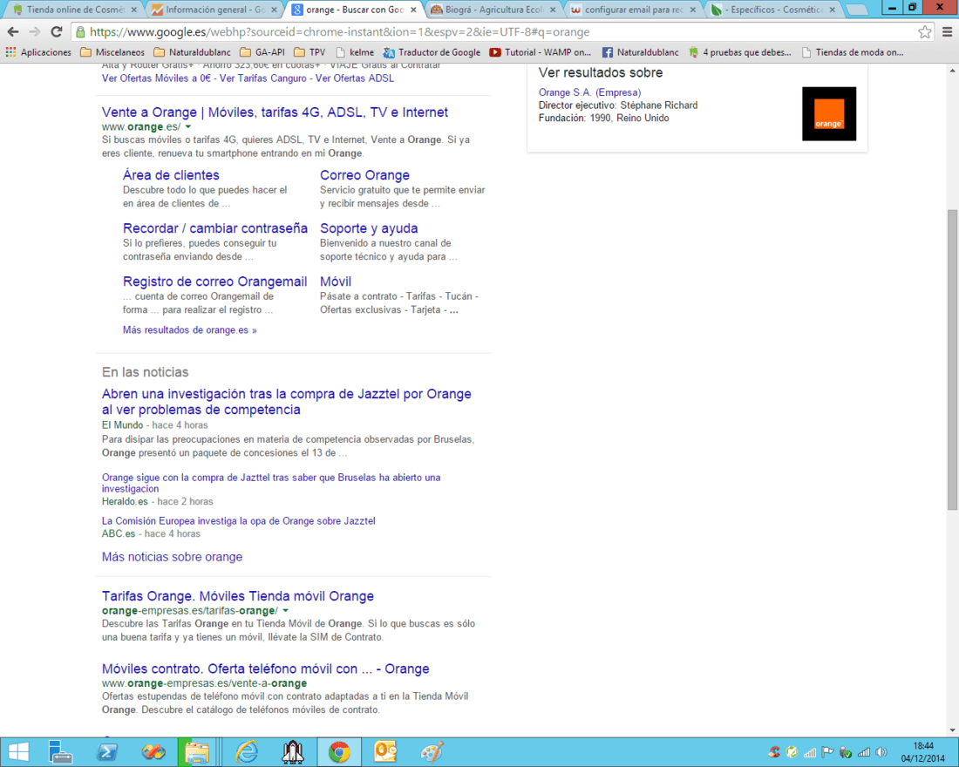The image size is (959, 767).
Task: Click the browser forward arrow
Action: [x=35, y=31]
